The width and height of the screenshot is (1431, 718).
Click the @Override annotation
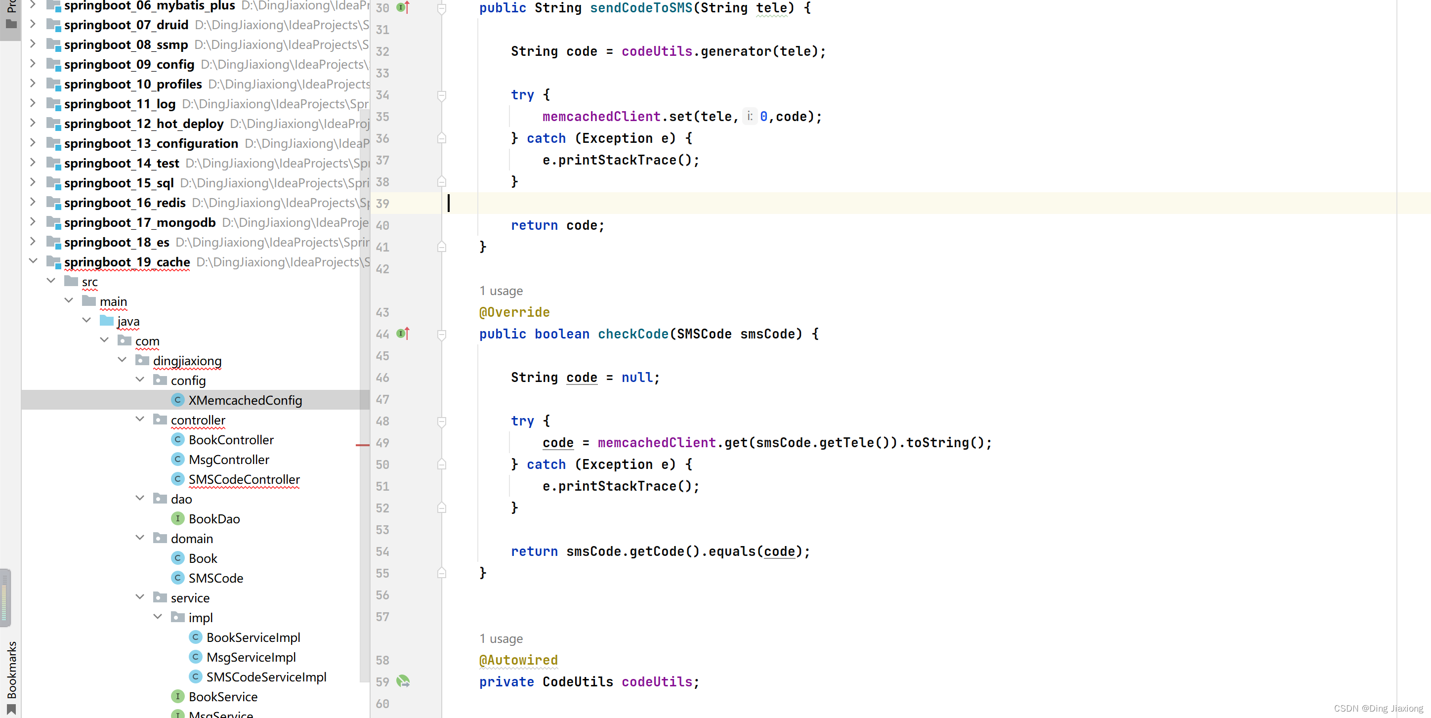click(x=514, y=312)
